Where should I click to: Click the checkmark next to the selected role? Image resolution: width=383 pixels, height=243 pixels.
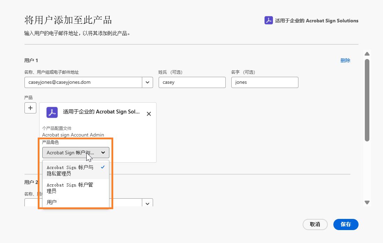(x=103, y=167)
